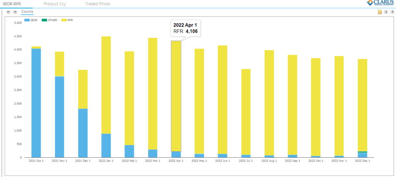Click the double-chevron down expand icon

[x=386, y=12]
